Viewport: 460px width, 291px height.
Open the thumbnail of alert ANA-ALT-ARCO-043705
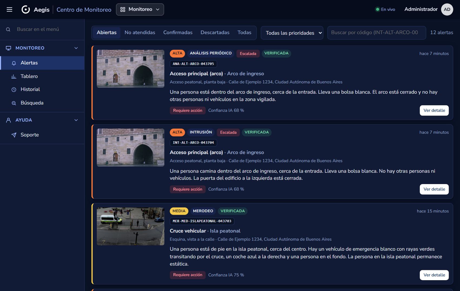(130, 69)
